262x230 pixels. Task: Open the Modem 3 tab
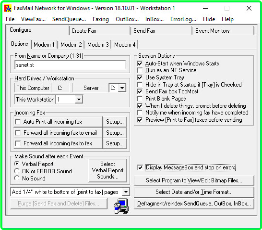point(98,45)
